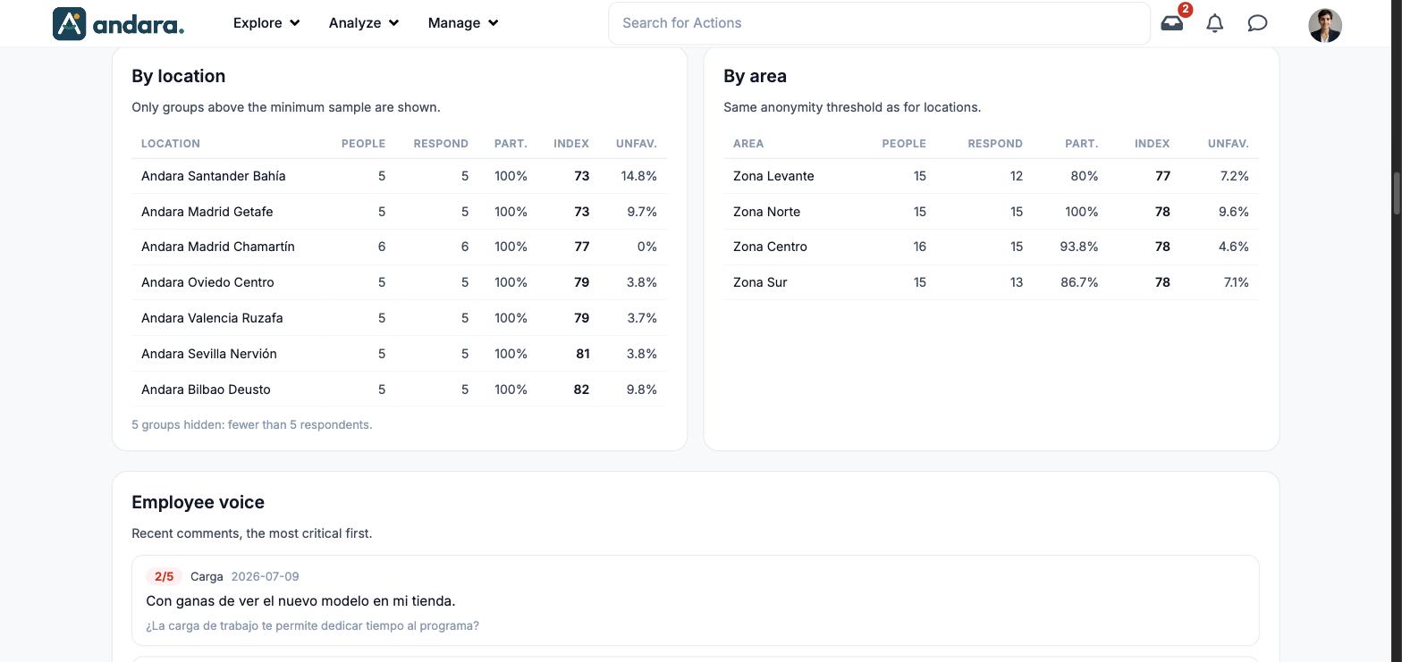Click the Employee voice heading
Viewport: 1402px width, 662px height.
click(x=198, y=502)
